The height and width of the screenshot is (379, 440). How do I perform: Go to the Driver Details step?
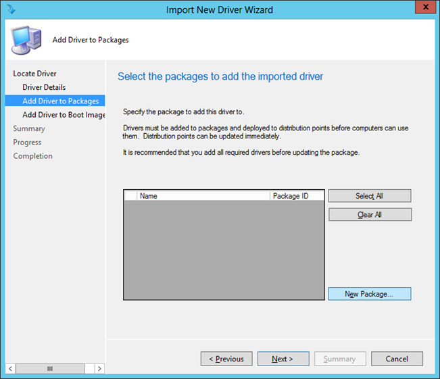click(44, 87)
